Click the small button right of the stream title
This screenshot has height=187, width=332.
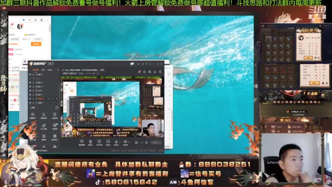pyautogui.click(x=102, y=70)
